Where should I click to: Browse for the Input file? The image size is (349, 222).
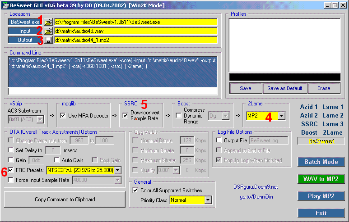tap(48, 31)
